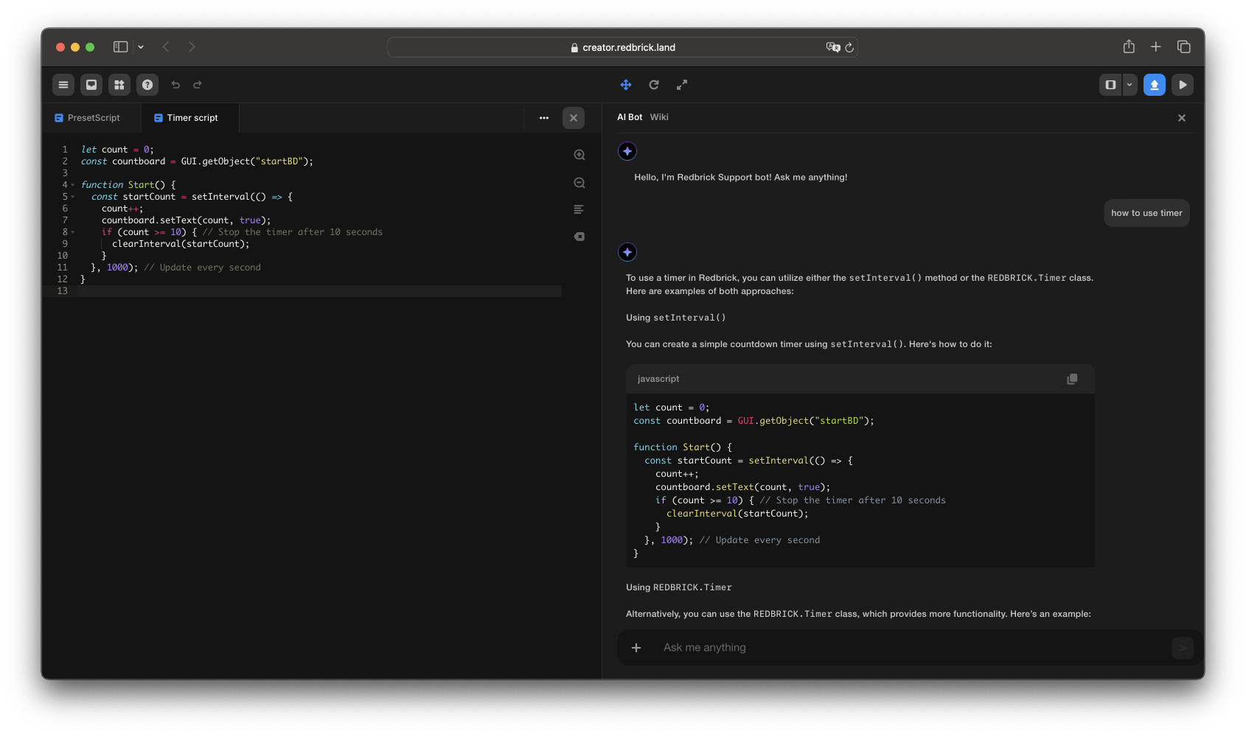
Task: Click bot avatar beside greeting message
Action: 627,151
